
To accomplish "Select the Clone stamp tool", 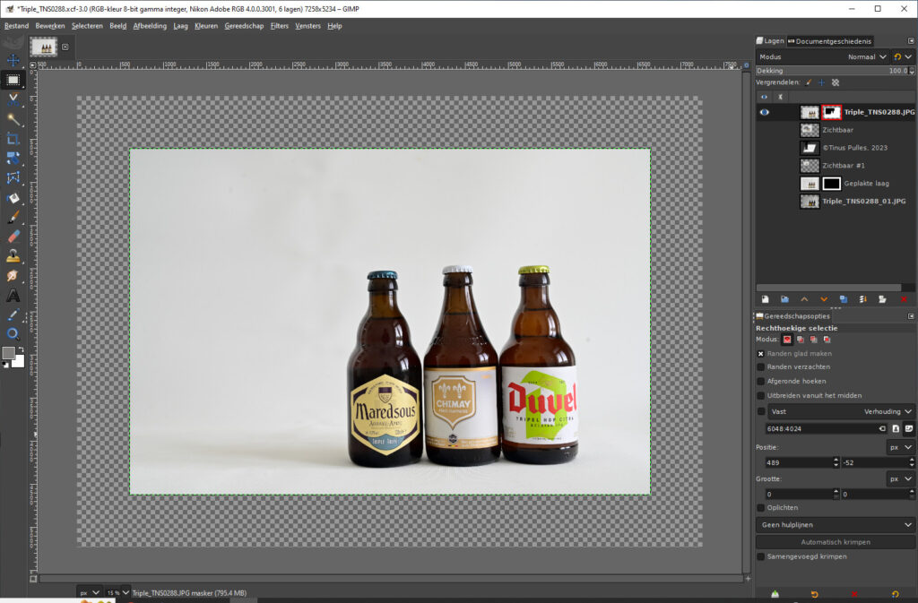I will click(13, 256).
